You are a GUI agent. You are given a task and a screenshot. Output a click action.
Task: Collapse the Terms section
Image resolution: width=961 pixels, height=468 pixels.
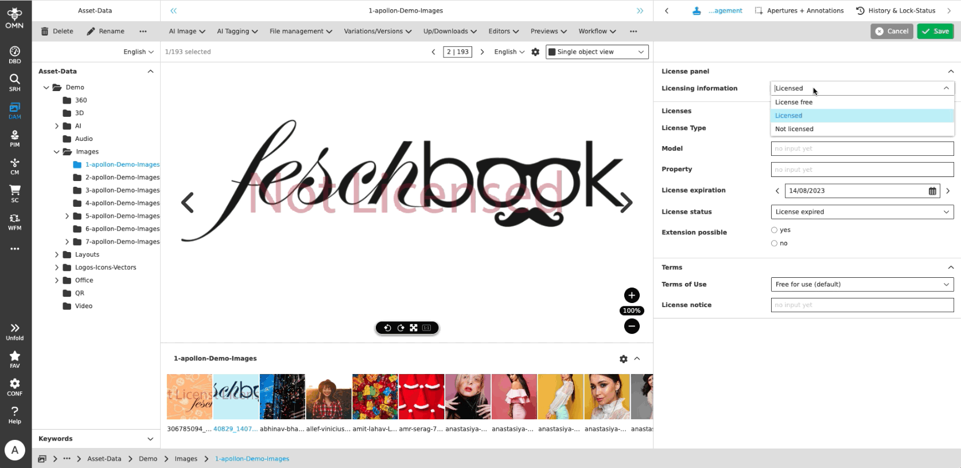951,268
